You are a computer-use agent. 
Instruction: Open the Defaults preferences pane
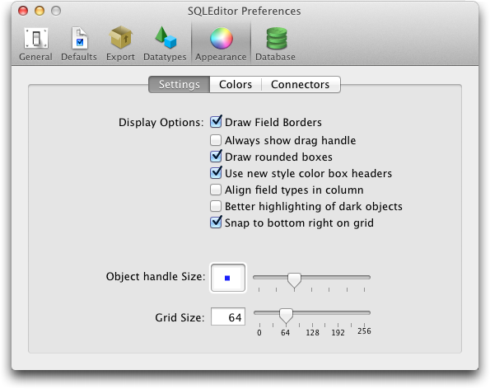[79, 44]
